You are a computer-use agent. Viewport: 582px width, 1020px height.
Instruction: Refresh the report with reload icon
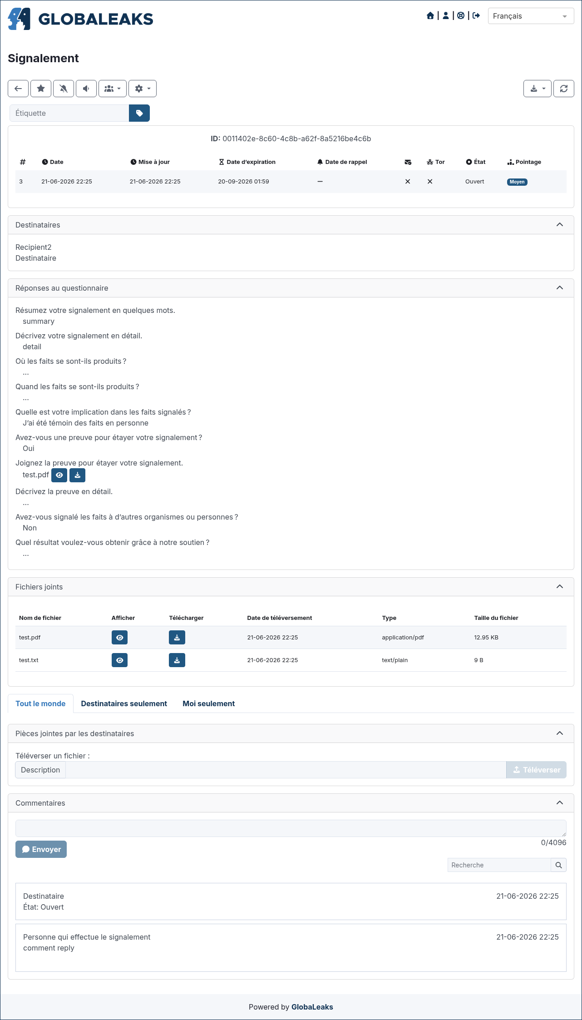click(x=564, y=89)
